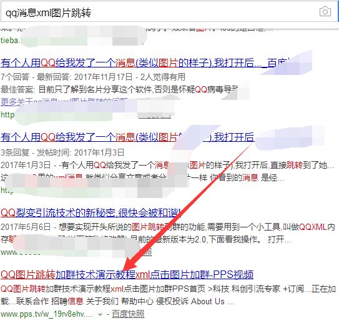Open result QQ裂变引流技术的新秘密
The image size is (339, 323).
click(x=91, y=212)
